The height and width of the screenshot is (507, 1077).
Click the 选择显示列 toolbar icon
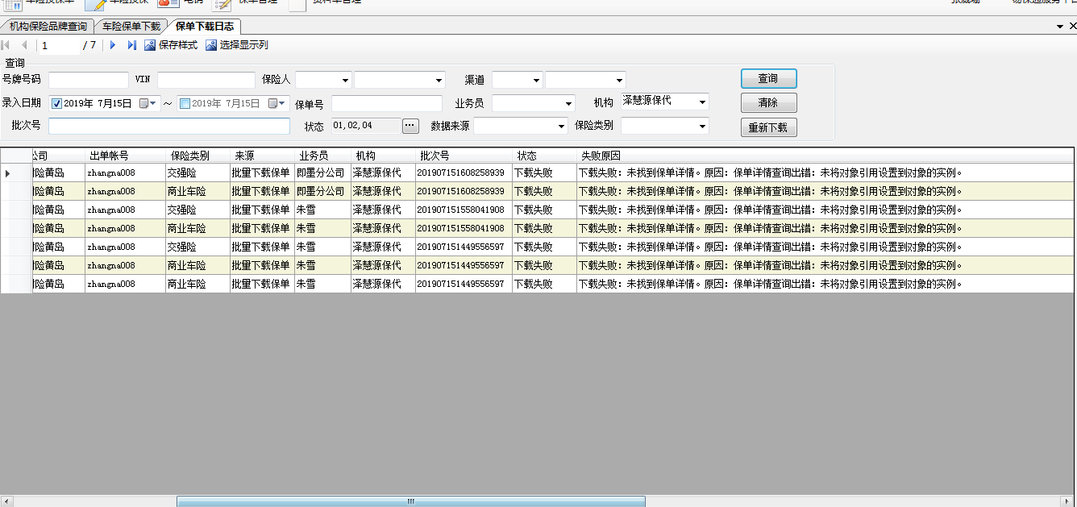(x=211, y=45)
